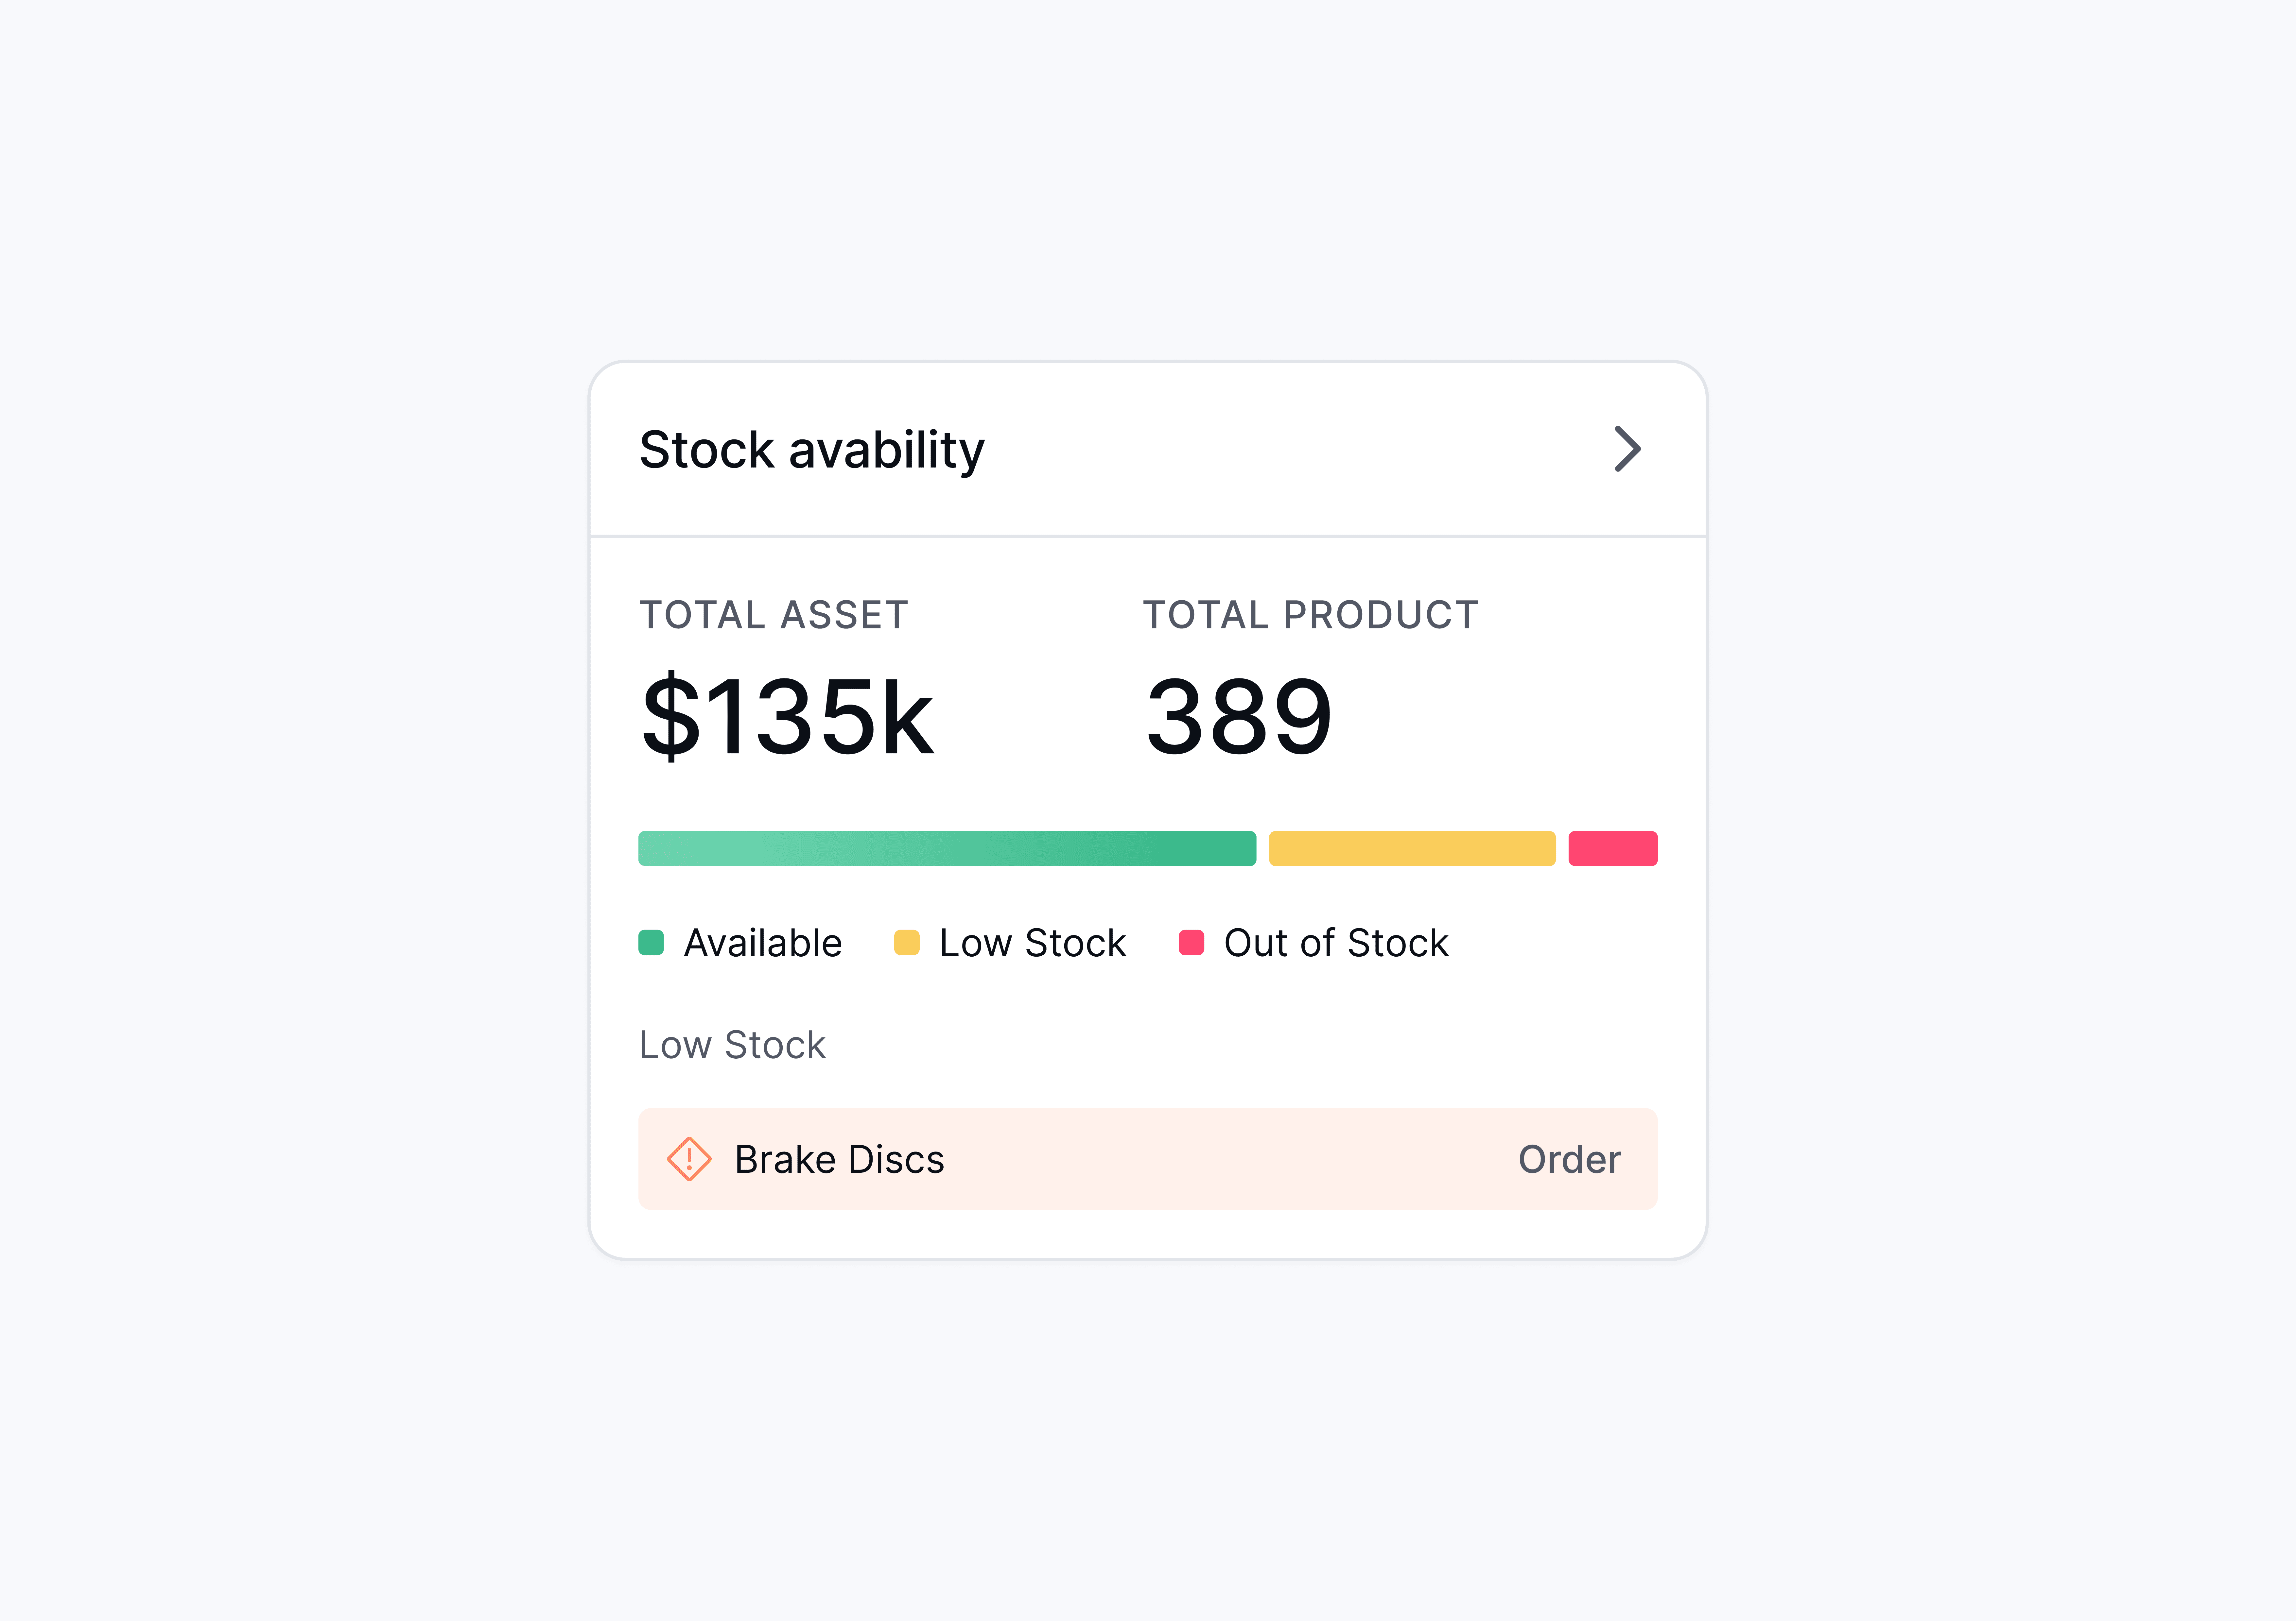Screen dimensions: 2296x1621
Task: Click the TOTAL PRODUCT label
Action: (1310, 615)
